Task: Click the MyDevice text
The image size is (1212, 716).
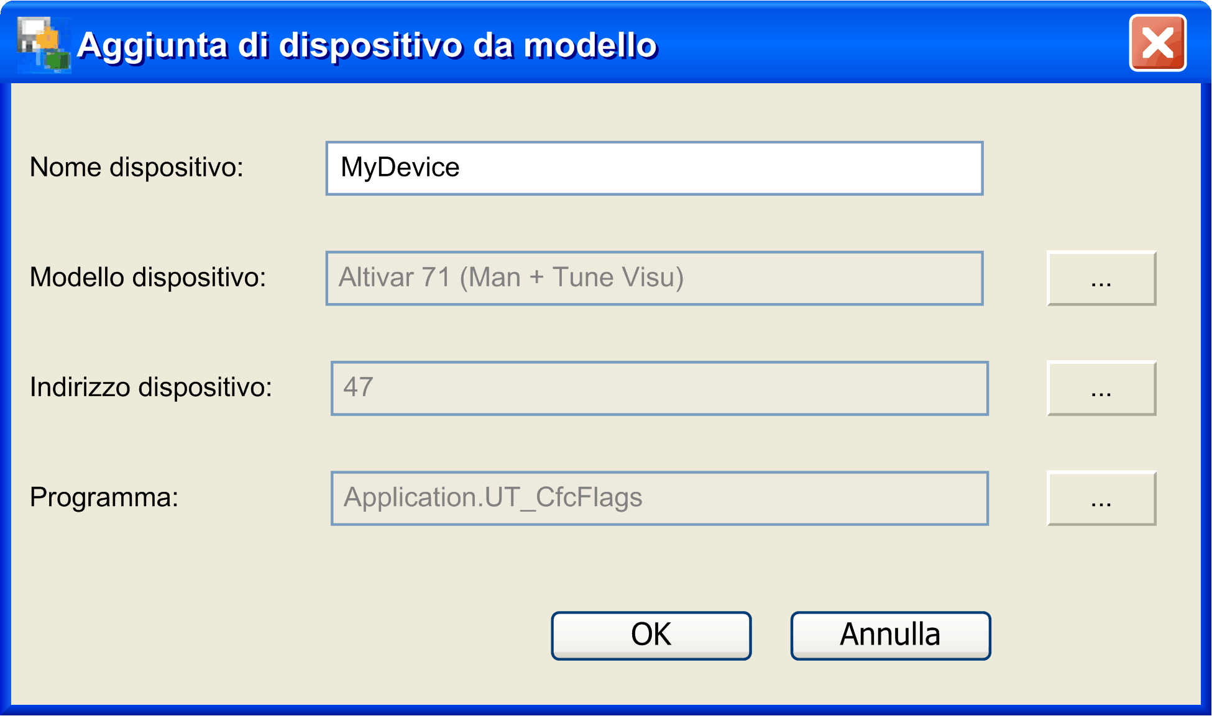Action: 400,168
